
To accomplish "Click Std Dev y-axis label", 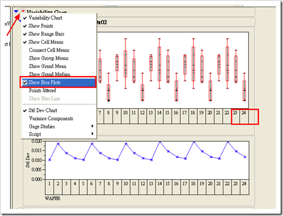I will tap(28, 160).
